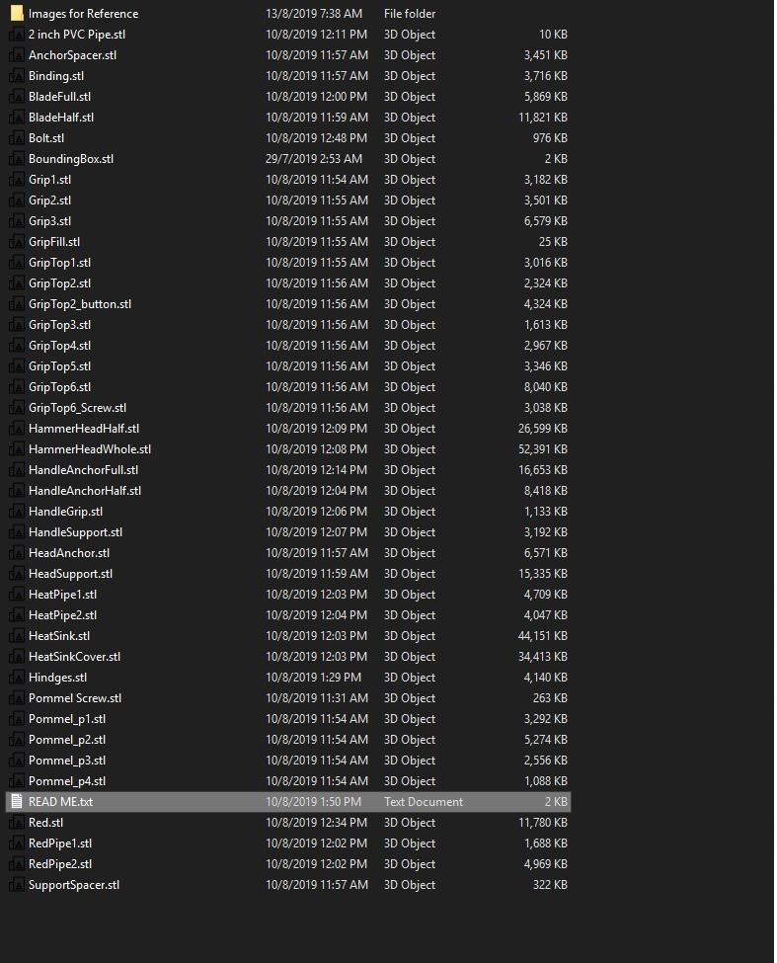
Task: Select the Hindges.stl file icon
Action: click(x=16, y=678)
